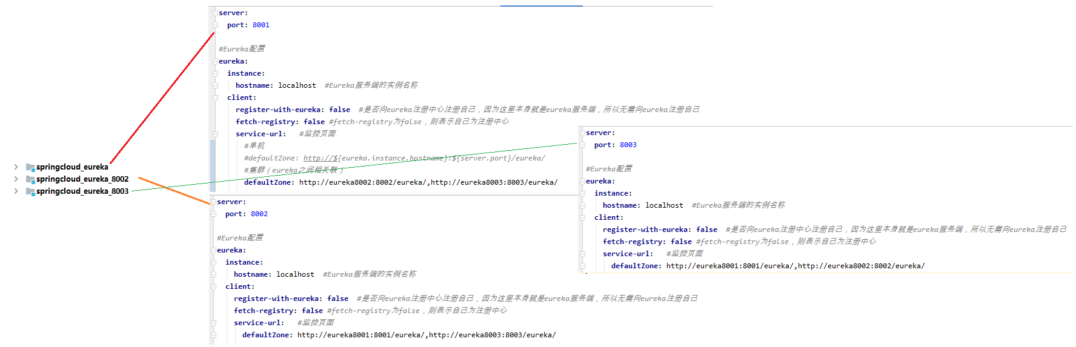Click fetch-registry false in port 8002 config
This screenshot has width=1076, height=347.
[279, 311]
